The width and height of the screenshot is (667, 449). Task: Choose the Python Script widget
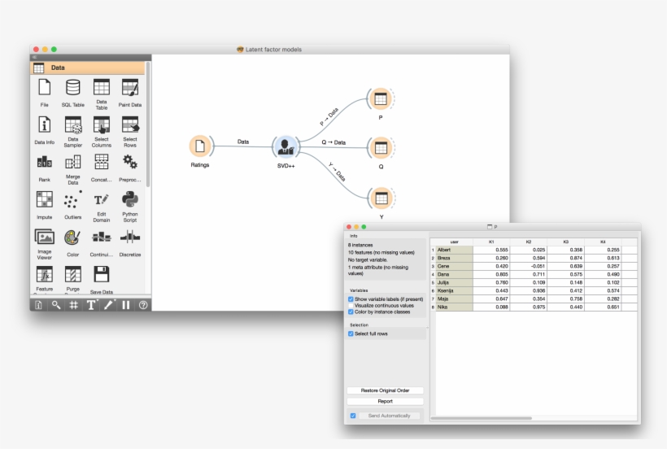pos(129,199)
